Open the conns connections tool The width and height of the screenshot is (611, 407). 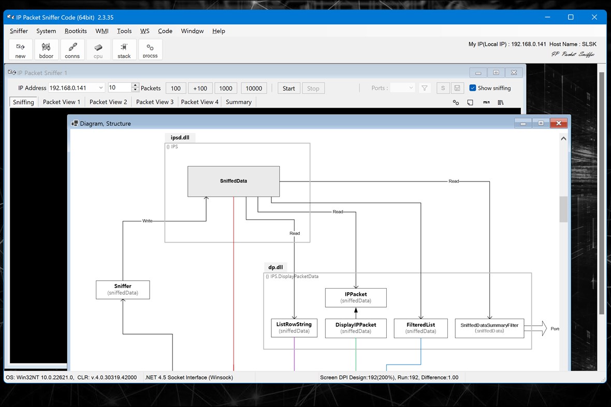pos(72,50)
